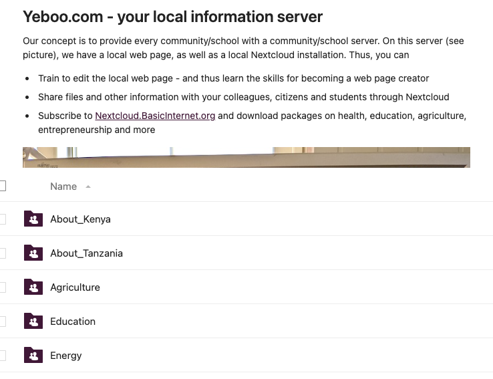Click the Yeboo.com page heading
The height and width of the screenshot is (379, 493).
(172, 17)
